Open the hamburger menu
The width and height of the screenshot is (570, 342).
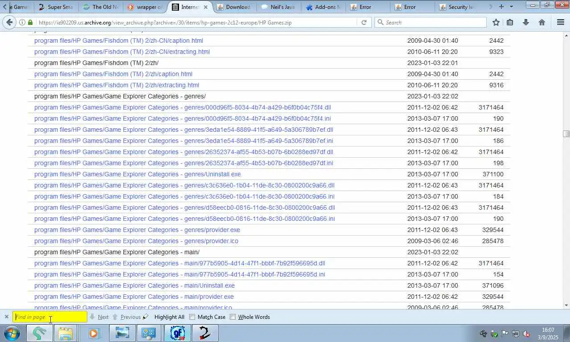pyautogui.click(x=561, y=22)
